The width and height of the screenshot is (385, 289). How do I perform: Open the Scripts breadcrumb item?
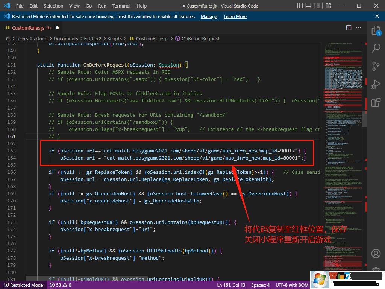click(115, 38)
